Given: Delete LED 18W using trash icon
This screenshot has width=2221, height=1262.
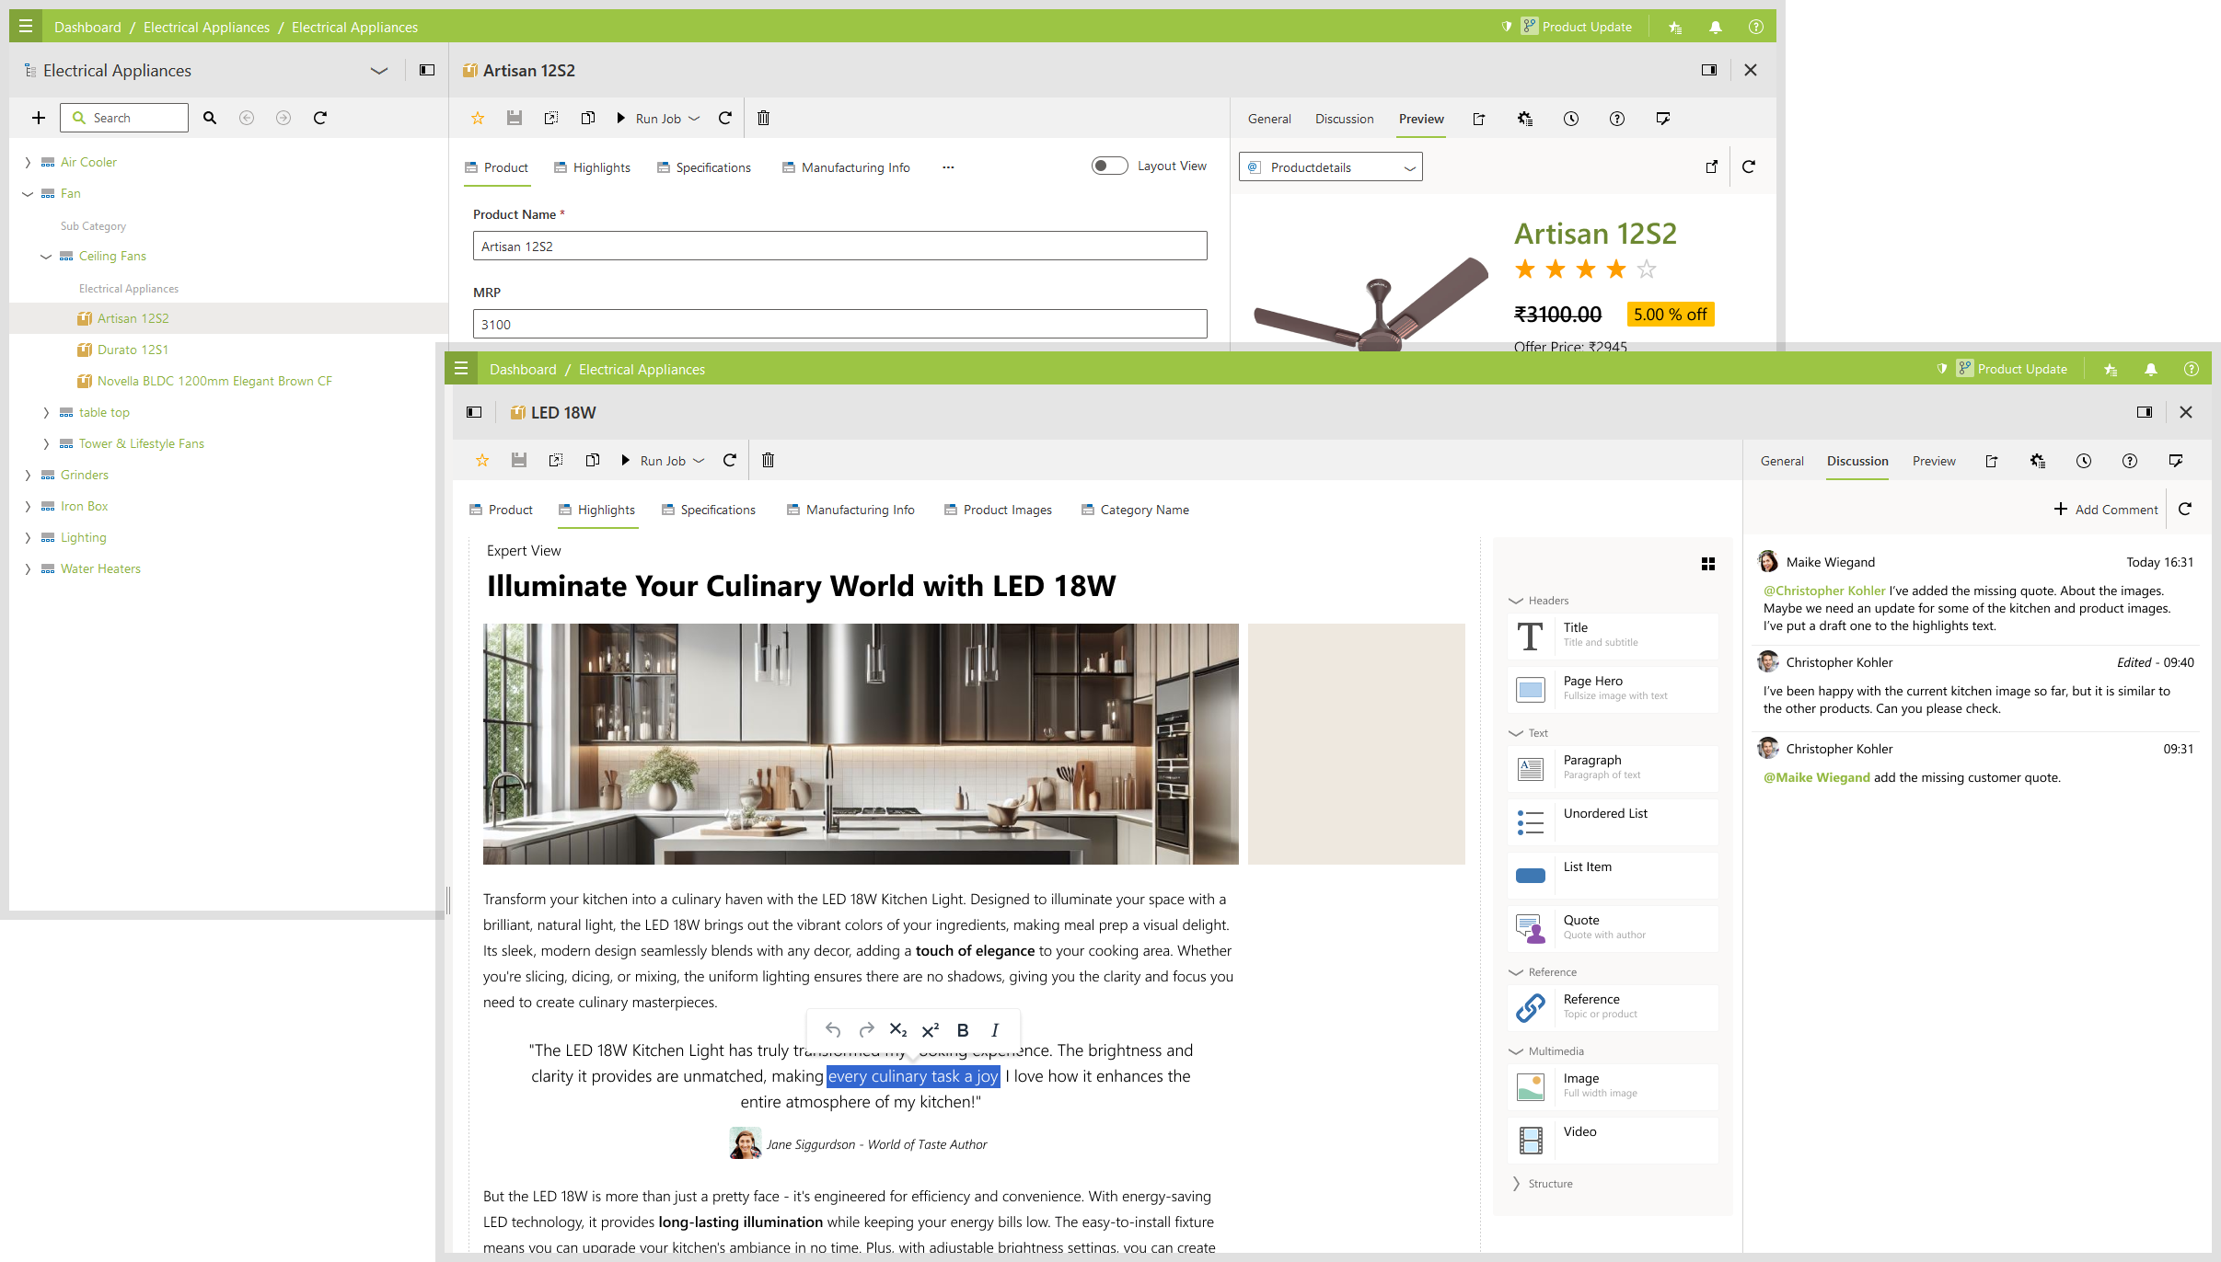Looking at the screenshot, I should click(x=768, y=460).
